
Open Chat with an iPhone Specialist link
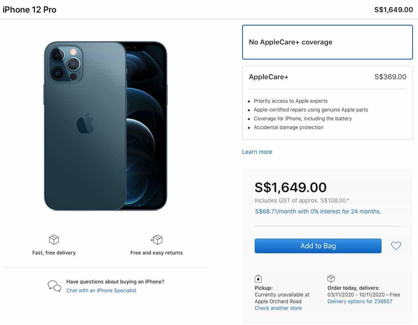(101, 290)
